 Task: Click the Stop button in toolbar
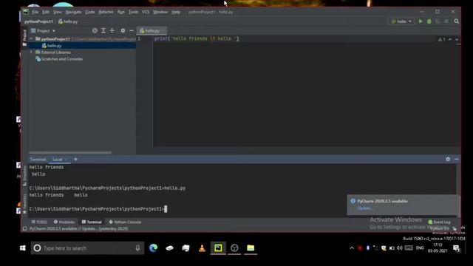(446, 21)
